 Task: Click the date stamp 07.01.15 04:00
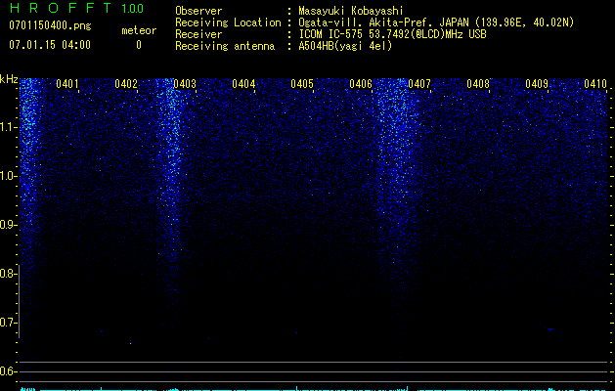click(x=50, y=45)
